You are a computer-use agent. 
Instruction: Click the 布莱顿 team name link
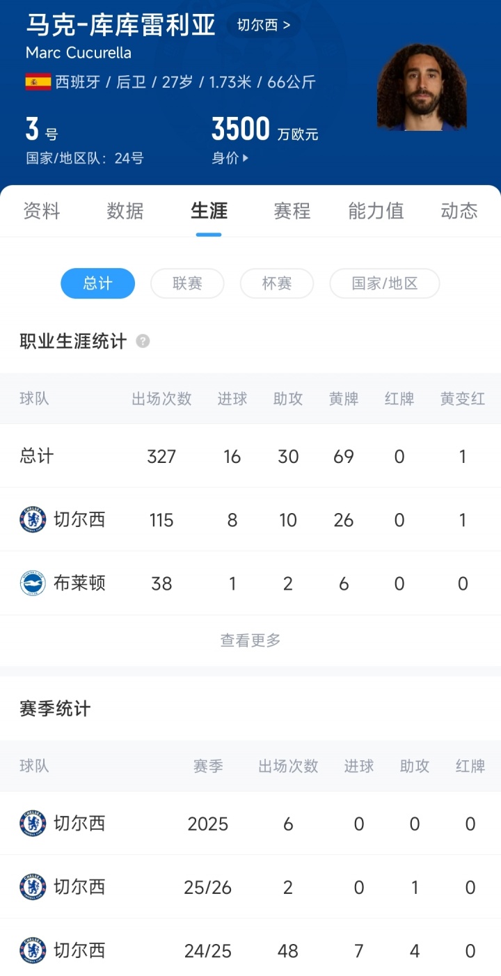pyautogui.click(x=79, y=583)
